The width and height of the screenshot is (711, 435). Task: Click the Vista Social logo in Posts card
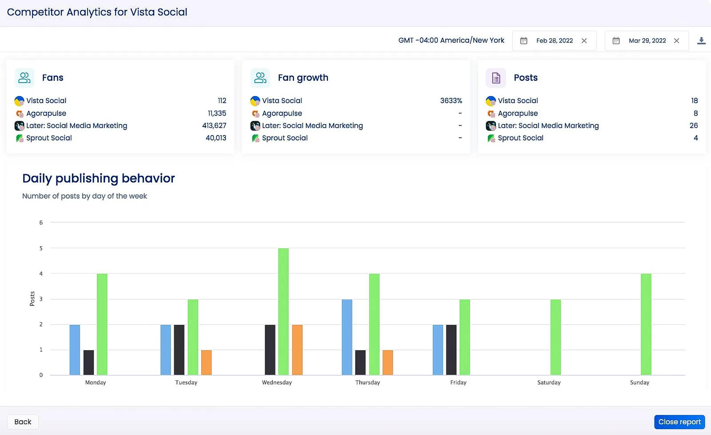491,100
